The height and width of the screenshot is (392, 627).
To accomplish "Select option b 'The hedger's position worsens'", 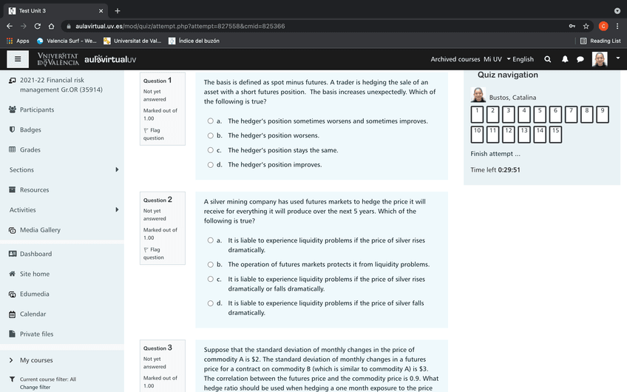I will [210, 135].
